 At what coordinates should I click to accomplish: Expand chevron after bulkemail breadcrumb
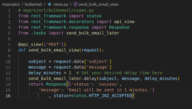click(44, 4)
